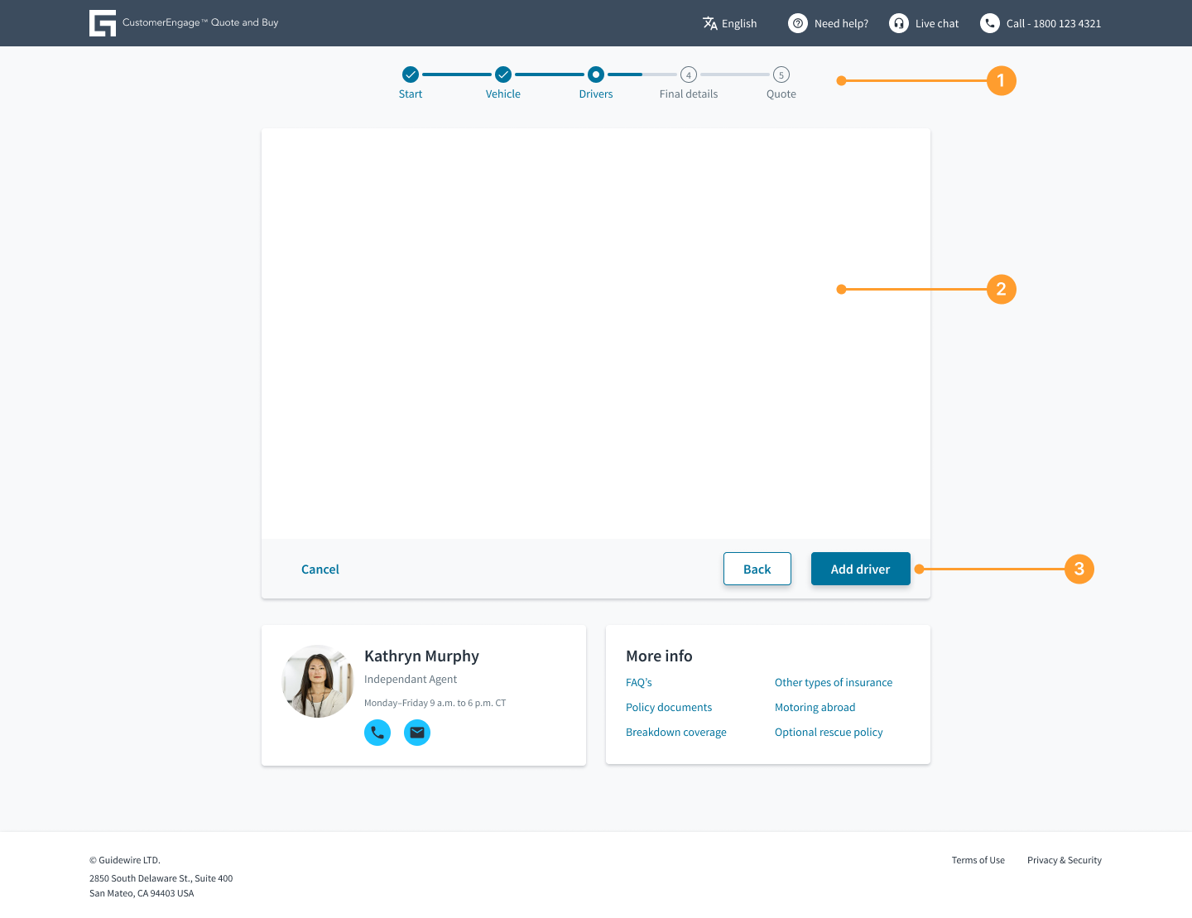Click the Cancel link
This screenshot has width=1192, height=918.
(320, 570)
